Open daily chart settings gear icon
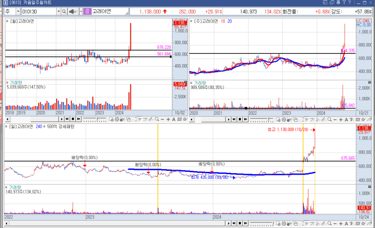This screenshot has height=228, width=375. 284,223
